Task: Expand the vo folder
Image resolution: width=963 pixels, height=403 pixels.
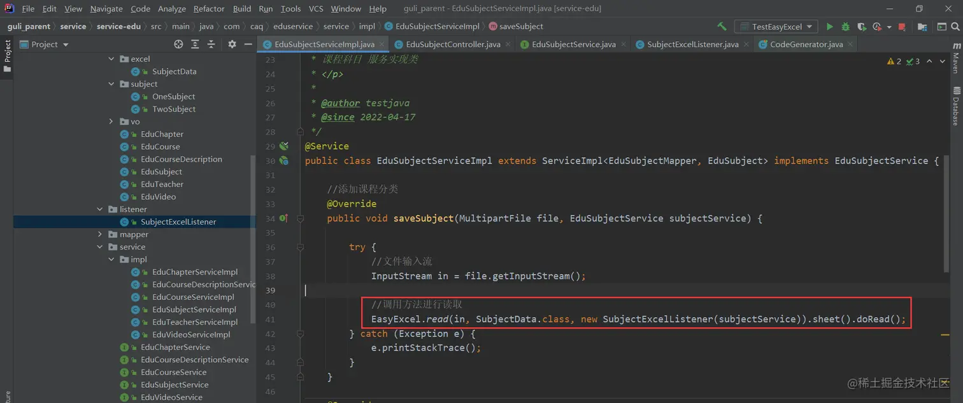Action: (x=111, y=121)
